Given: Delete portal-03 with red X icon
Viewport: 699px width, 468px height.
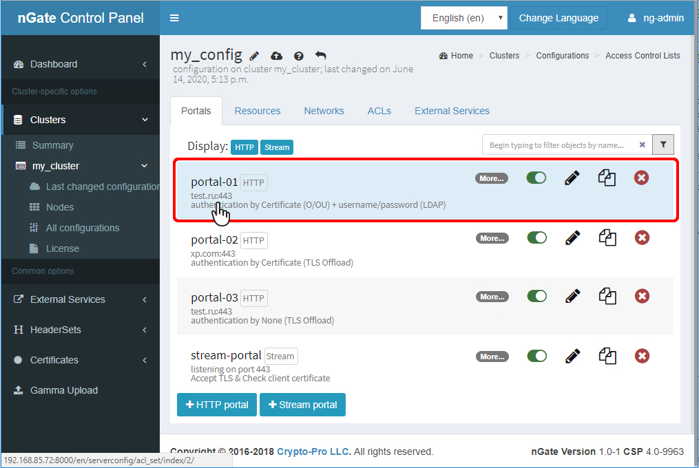Looking at the screenshot, I should coord(642,297).
